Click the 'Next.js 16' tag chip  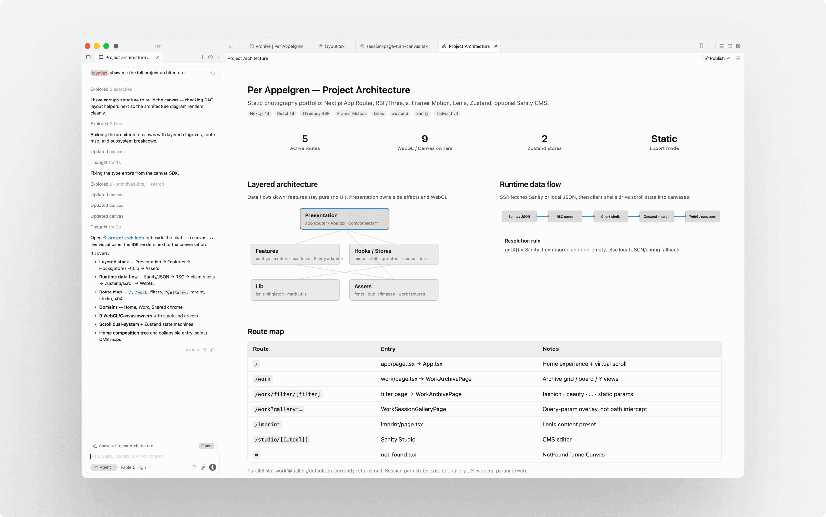260,113
